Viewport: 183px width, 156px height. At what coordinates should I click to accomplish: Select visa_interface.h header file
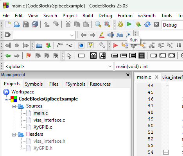pyautogui.click(x=49, y=141)
